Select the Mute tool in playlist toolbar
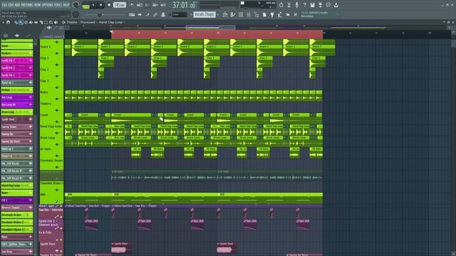The width and height of the screenshot is (456, 256). tap(31, 22)
